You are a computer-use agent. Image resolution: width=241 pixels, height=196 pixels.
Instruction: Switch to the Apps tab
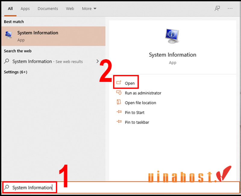coord(25,9)
